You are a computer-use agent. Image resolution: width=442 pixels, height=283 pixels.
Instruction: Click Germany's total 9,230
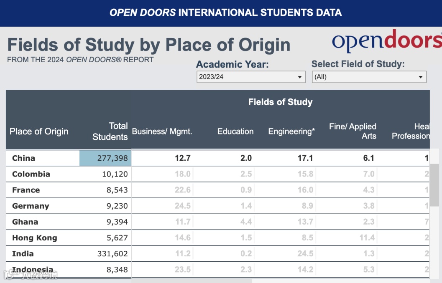(117, 206)
